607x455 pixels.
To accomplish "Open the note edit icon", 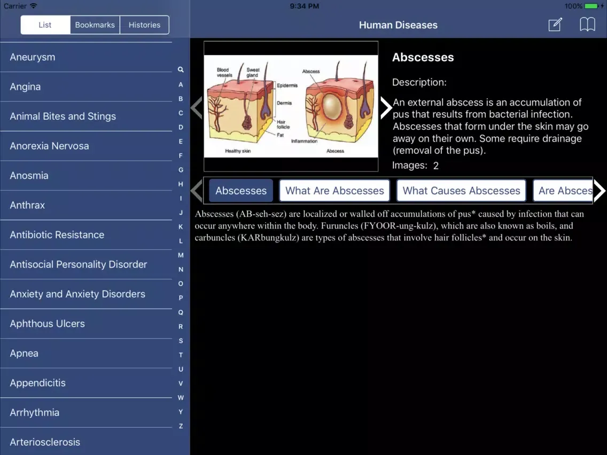I will pos(555,25).
